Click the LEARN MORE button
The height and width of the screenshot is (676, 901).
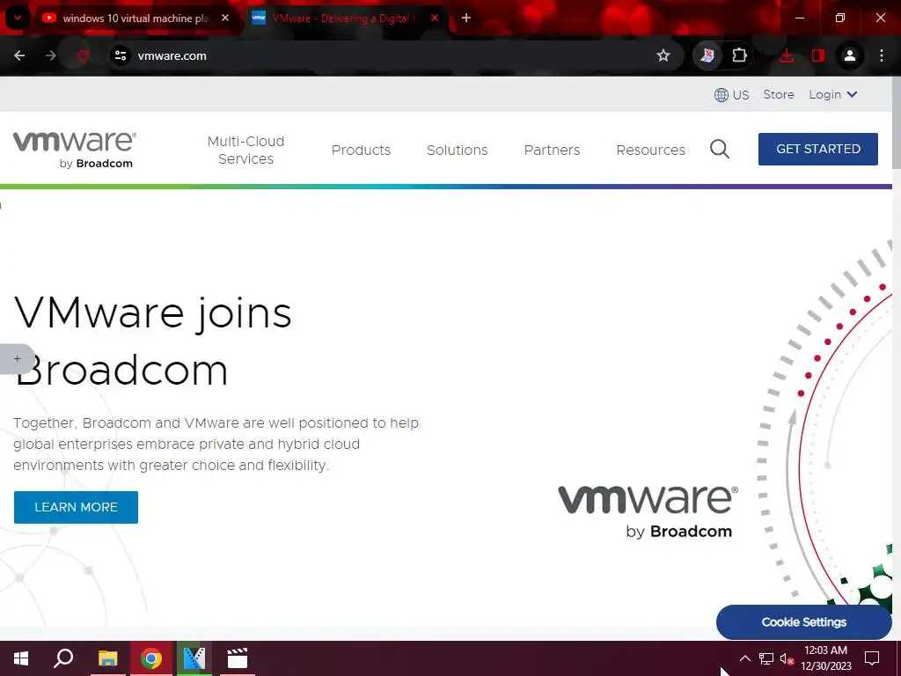coord(76,507)
